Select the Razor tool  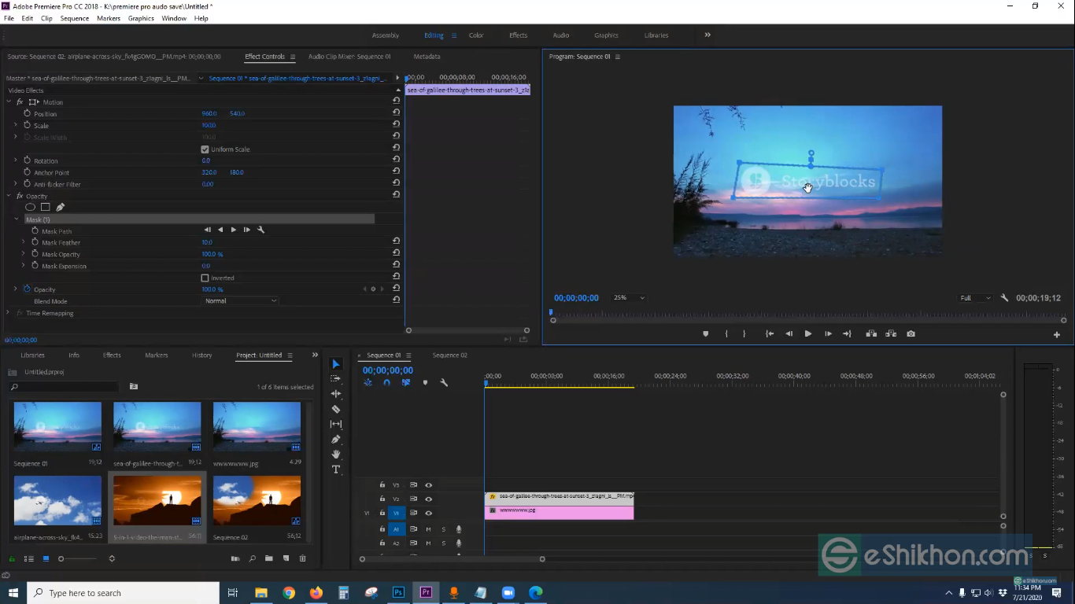[x=336, y=409]
